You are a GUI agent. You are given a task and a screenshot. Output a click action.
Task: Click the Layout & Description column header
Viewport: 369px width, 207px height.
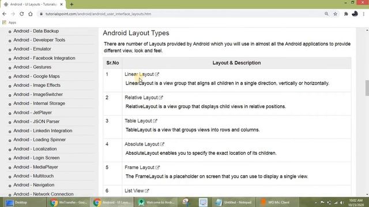(236, 63)
